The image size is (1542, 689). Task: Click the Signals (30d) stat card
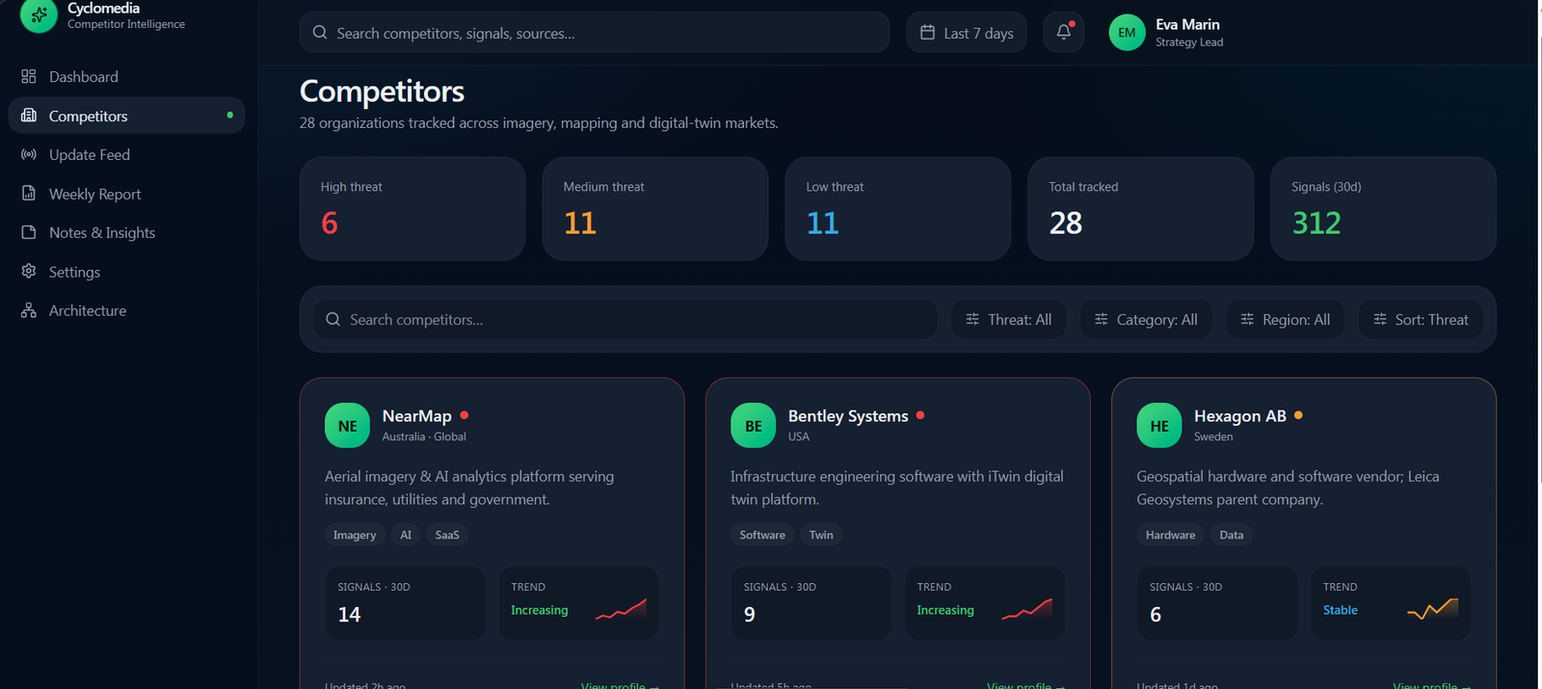[1384, 208]
